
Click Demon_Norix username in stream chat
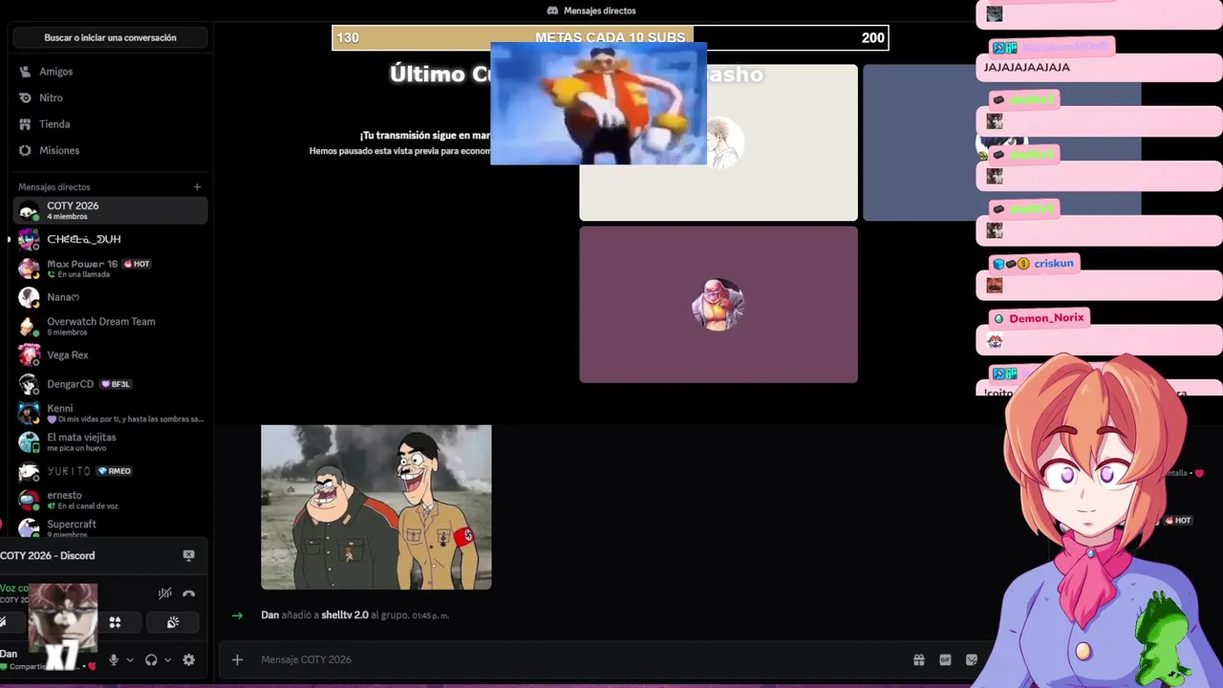pyautogui.click(x=1046, y=318)
